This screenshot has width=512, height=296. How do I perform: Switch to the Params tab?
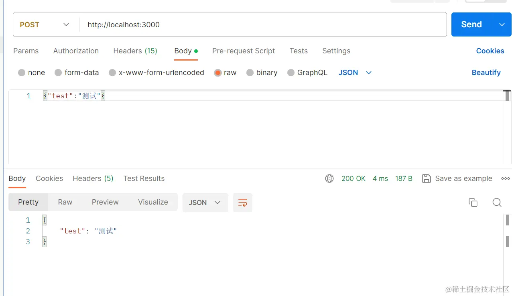26,51
